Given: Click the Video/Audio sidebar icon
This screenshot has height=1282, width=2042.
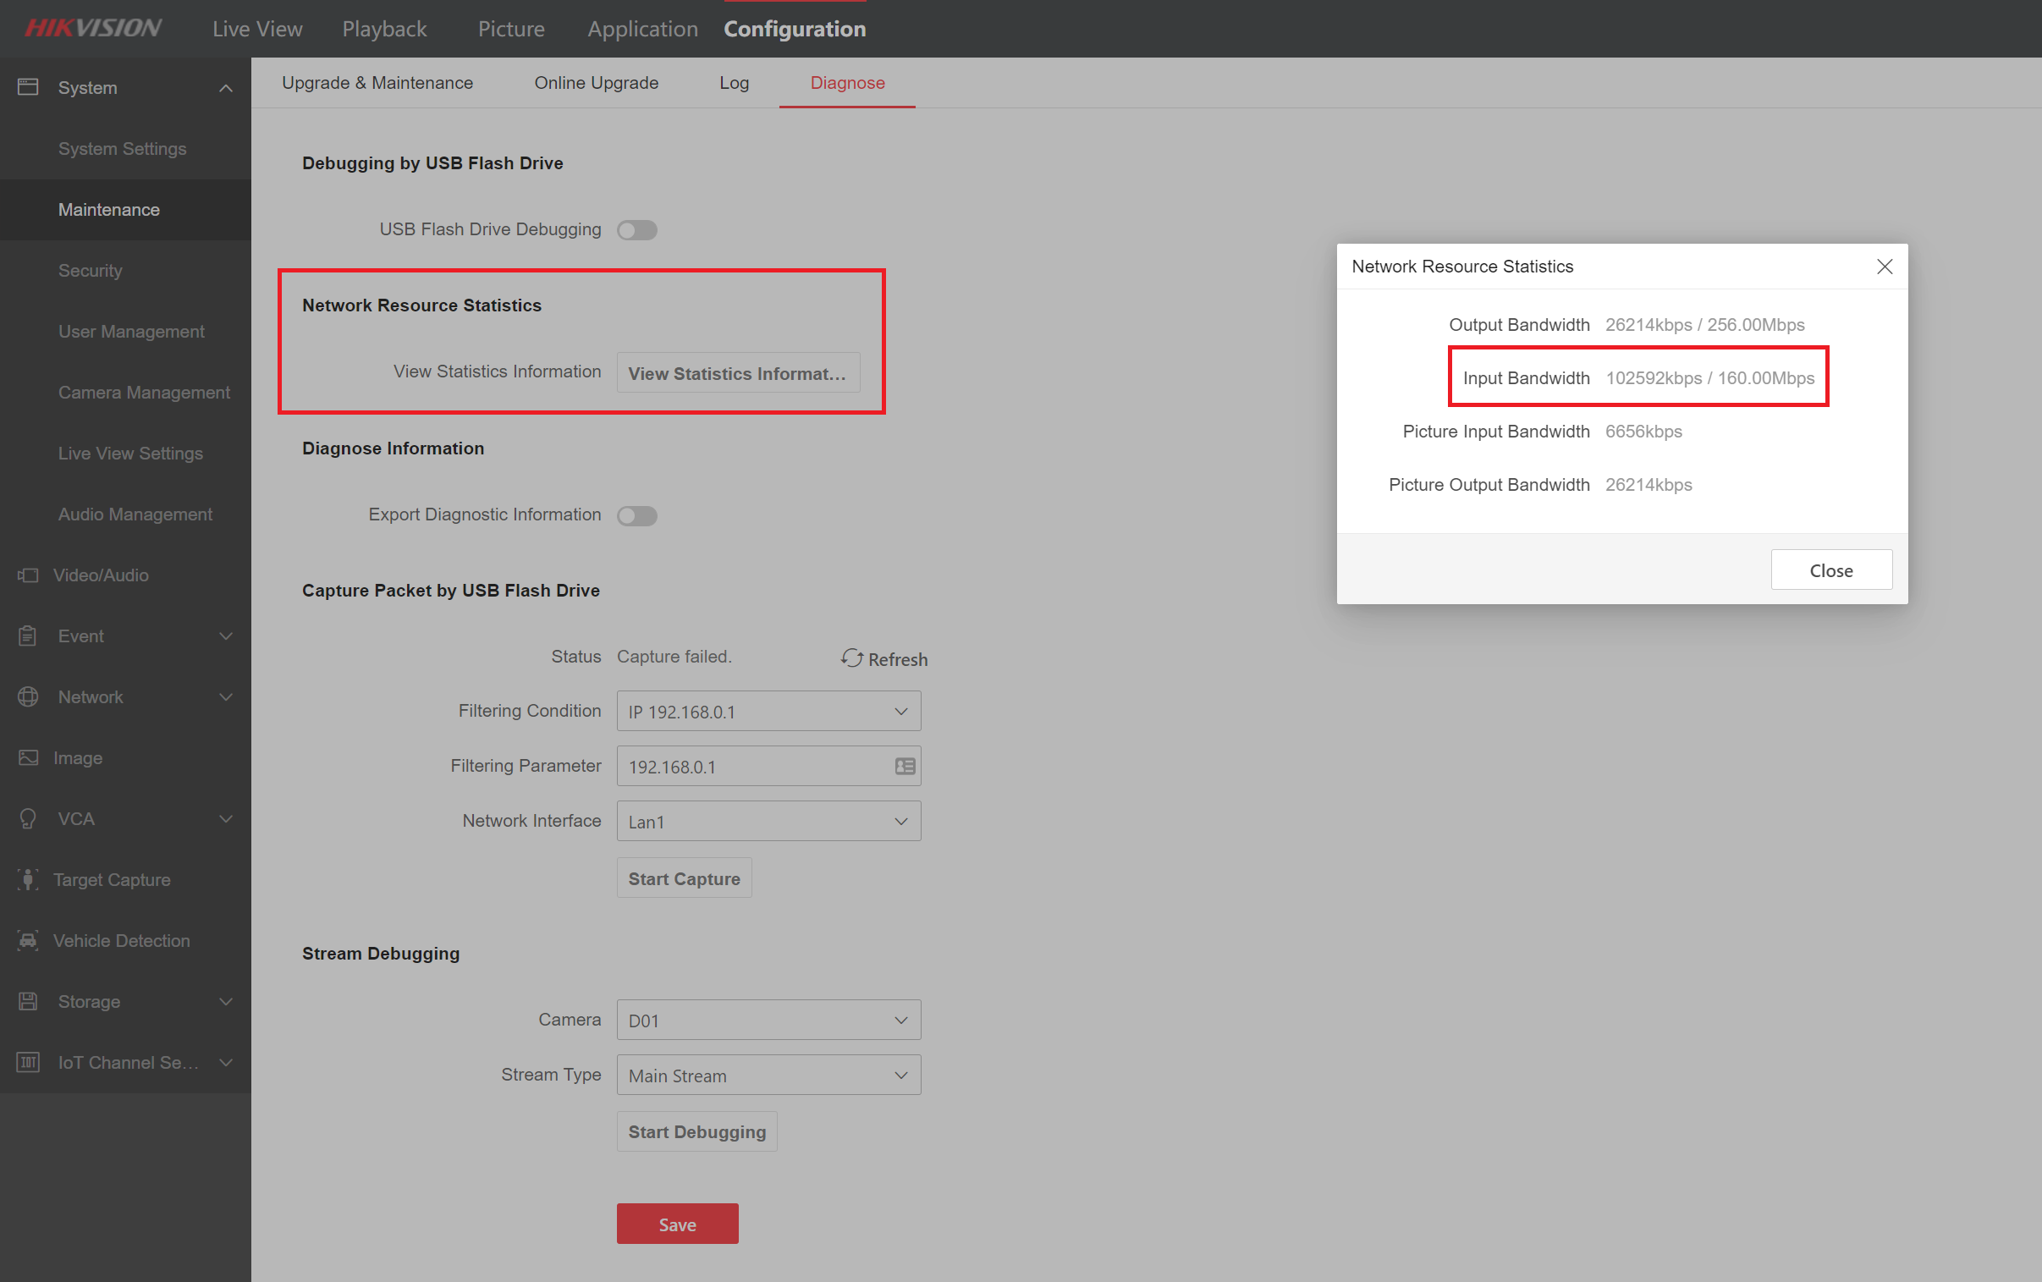Looking at the screenshot, I should tap(28, 575).
